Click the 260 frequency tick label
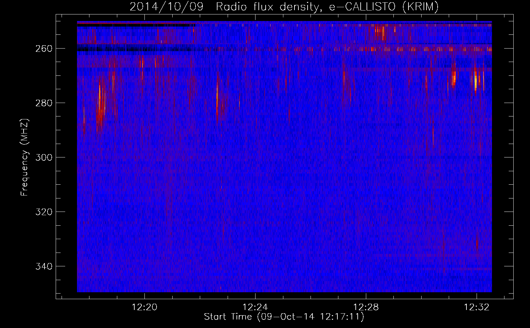530x328 pixels. [44, 49]
